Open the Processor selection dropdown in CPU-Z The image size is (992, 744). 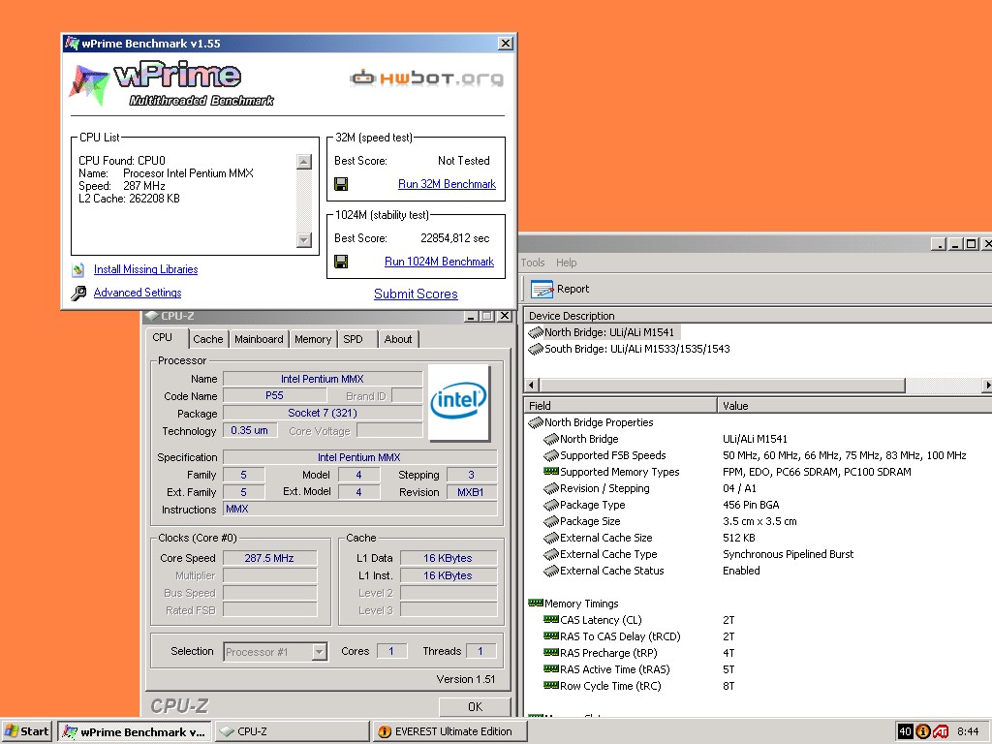tap(320, 652)
